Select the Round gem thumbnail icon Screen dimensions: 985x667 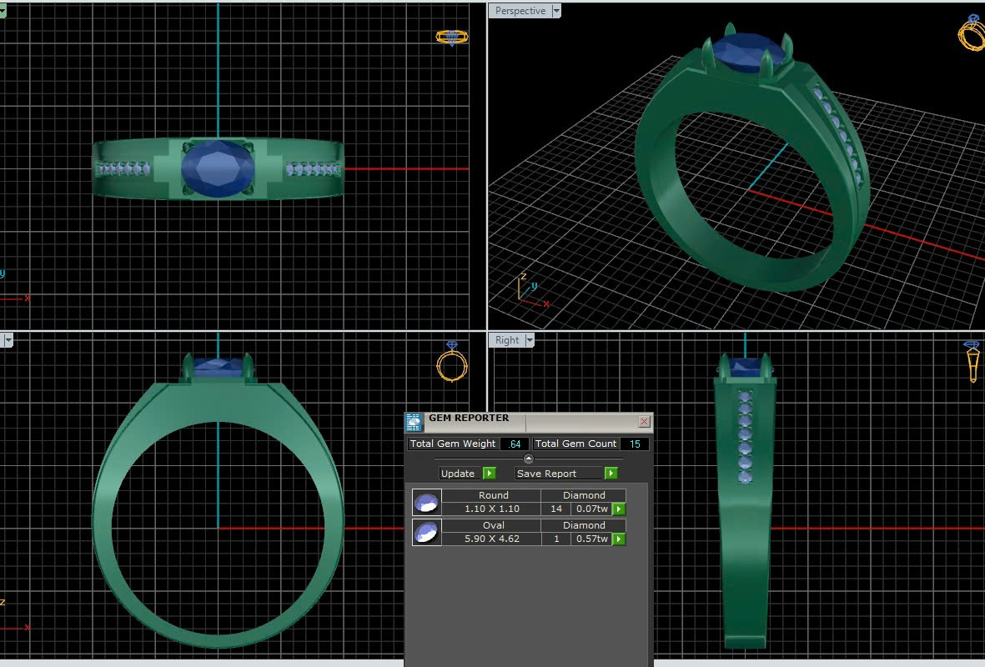point(426,502)
